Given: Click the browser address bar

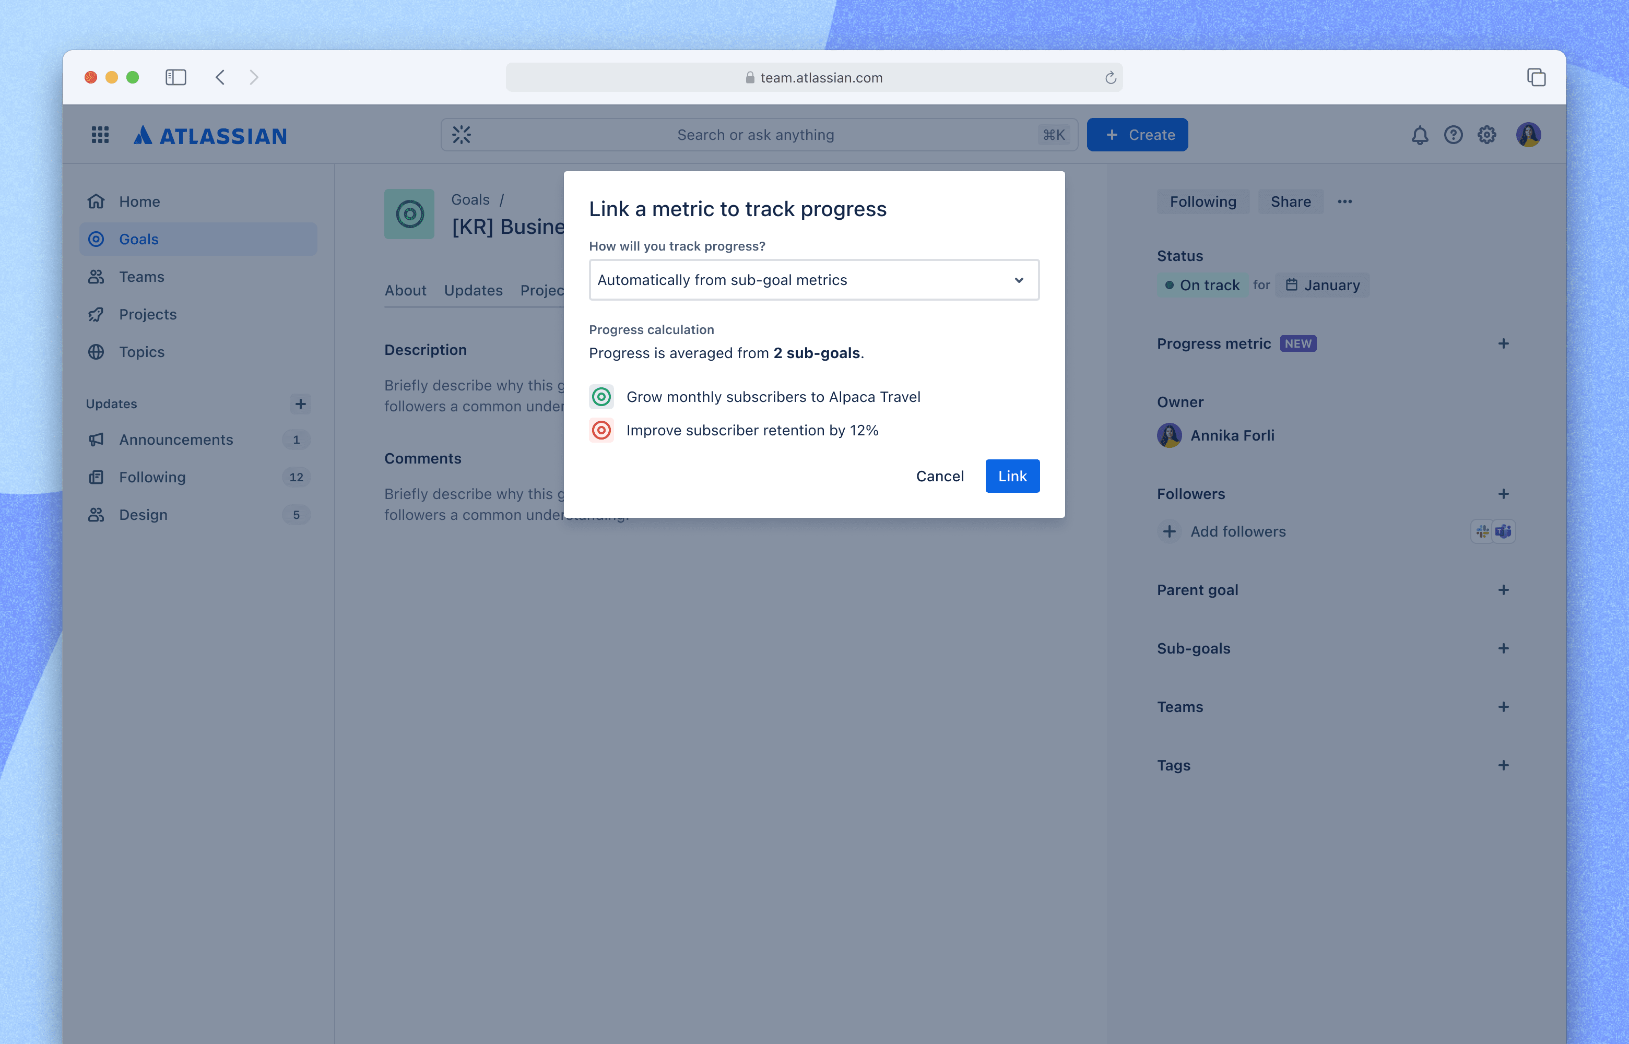Looking at the screenshot, I should (813, 78).
